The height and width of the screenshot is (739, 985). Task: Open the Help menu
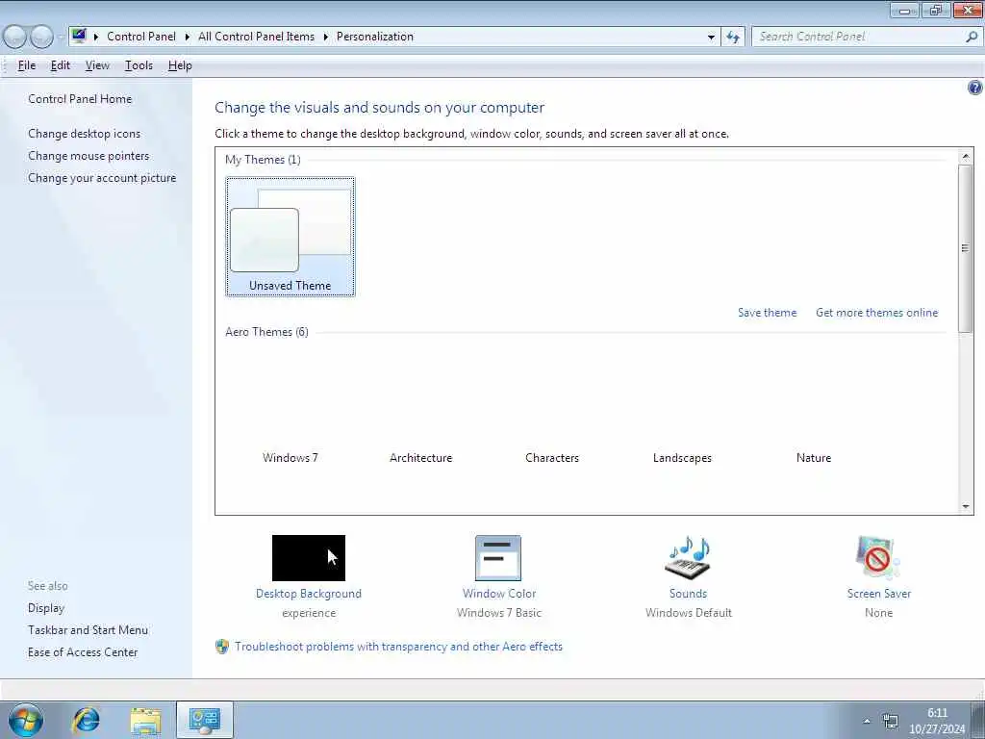click(x=180, y=65)
